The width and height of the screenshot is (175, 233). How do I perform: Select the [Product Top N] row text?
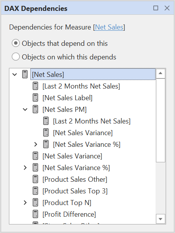67,203
